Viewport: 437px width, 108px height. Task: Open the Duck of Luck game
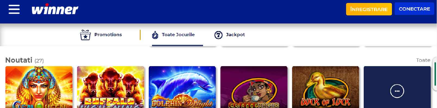[326, 87]
